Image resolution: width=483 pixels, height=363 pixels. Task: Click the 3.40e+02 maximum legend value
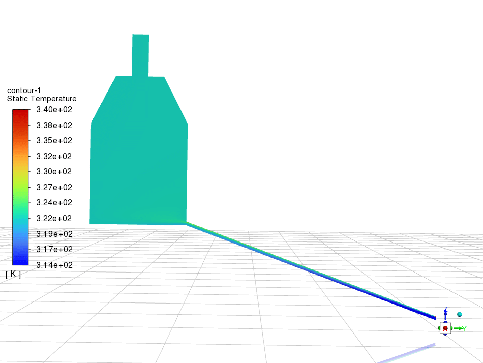click(x=54, y=110)
